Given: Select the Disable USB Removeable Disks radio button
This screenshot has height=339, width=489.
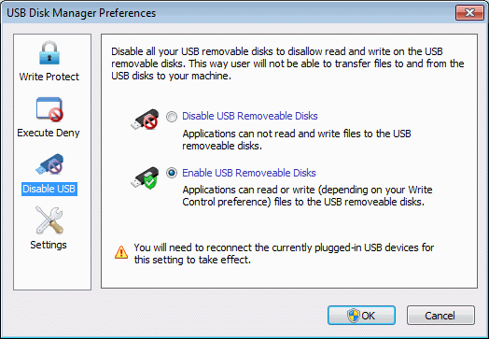Looking at the screenshot, I should pos(172,117).
